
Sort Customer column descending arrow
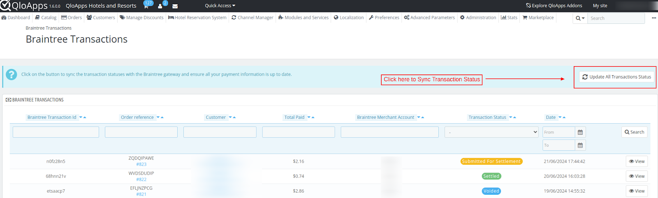(230, 117)
